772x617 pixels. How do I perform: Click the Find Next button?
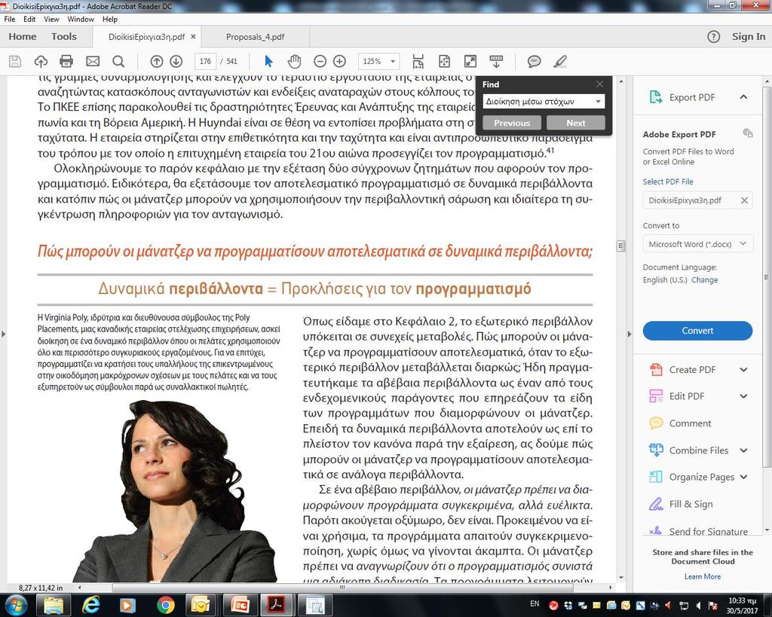tap(575, 123)
